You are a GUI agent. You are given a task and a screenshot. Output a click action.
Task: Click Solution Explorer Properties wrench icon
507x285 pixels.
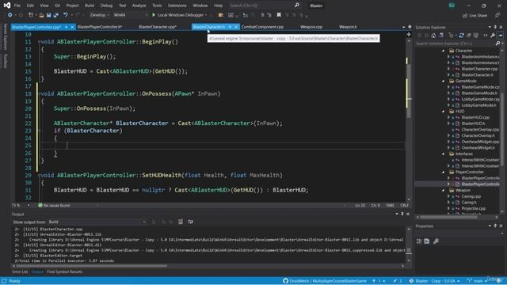click(x=493, y=36)
